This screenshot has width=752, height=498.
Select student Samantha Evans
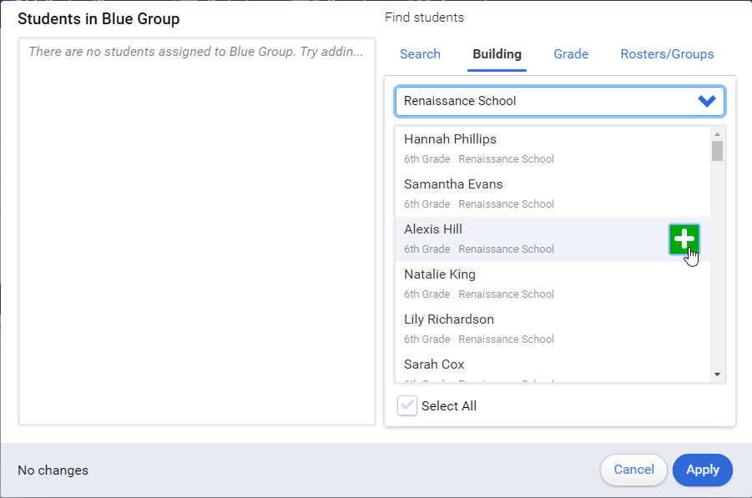pyautogui.click(x=553, y=194)
